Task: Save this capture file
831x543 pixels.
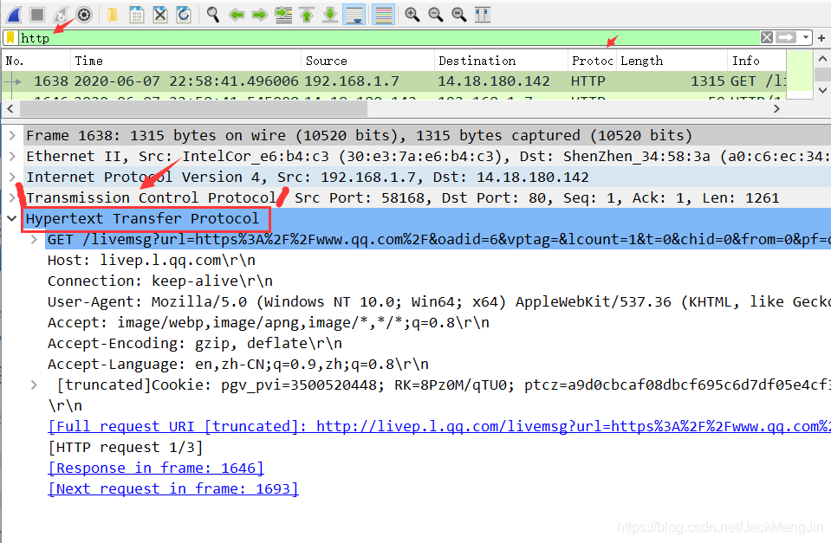Action: point(137,15)
